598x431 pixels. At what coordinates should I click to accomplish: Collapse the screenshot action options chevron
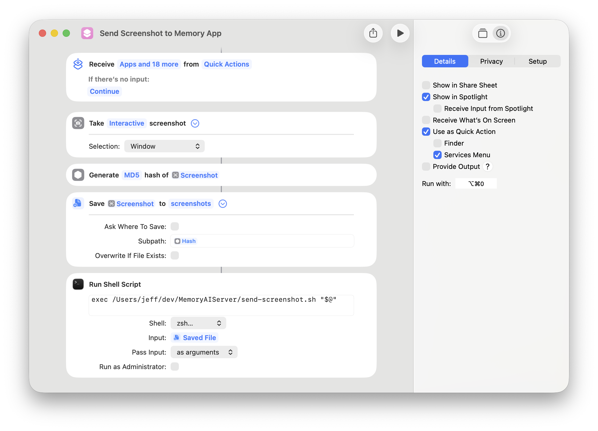(x=195, y=124)
